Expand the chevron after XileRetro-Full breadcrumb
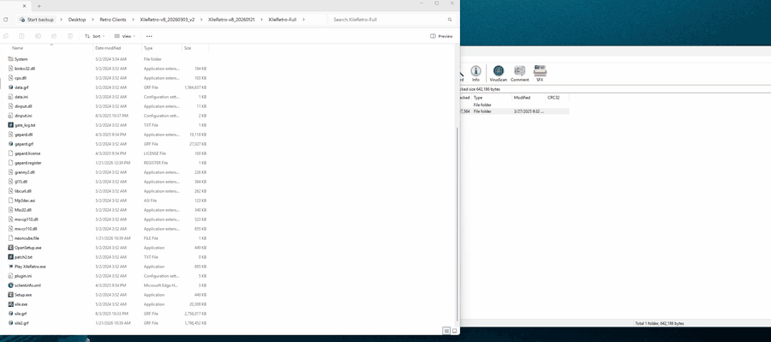The height and width of the screenshot is (342, 771). tap(304, 20)
